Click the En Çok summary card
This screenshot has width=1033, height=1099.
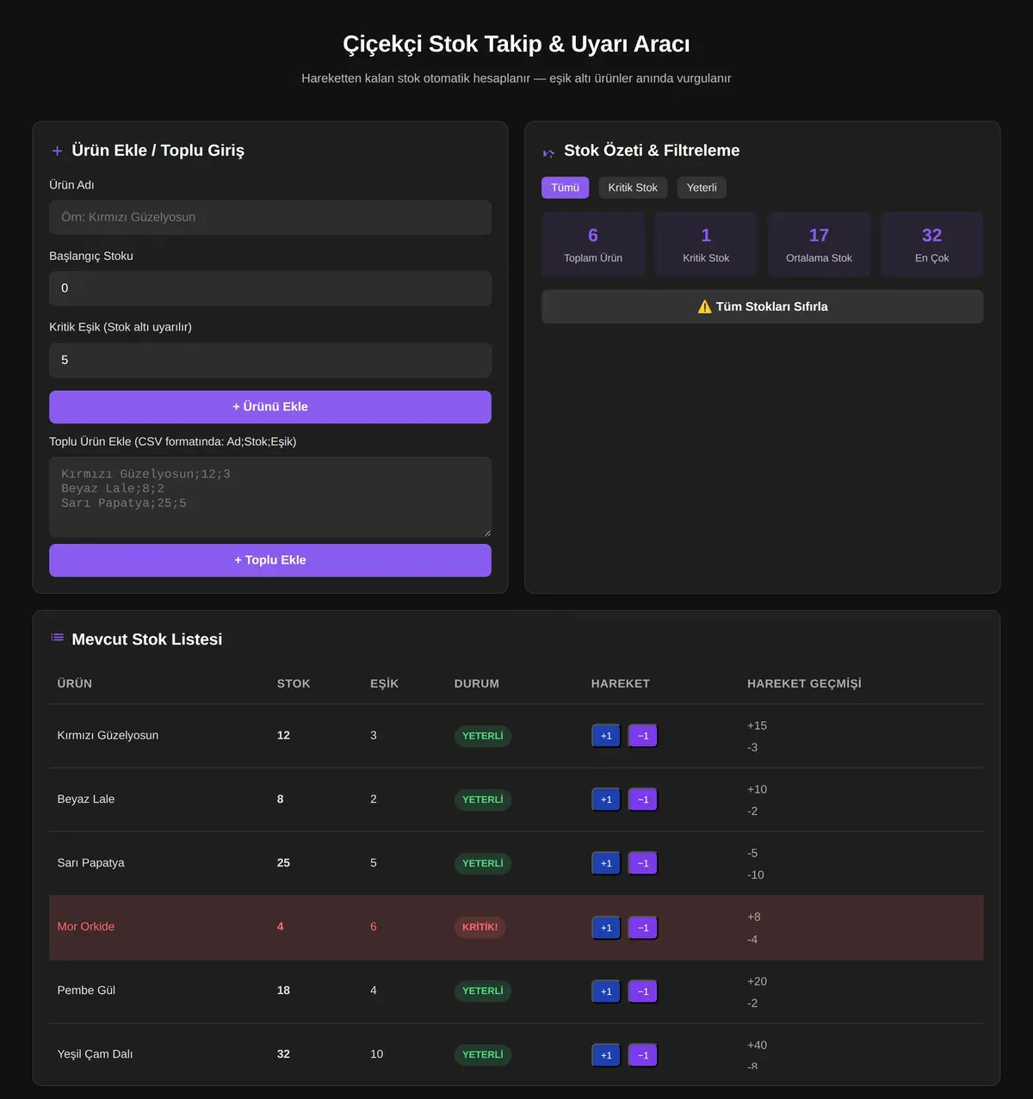(x=931, y=244)
